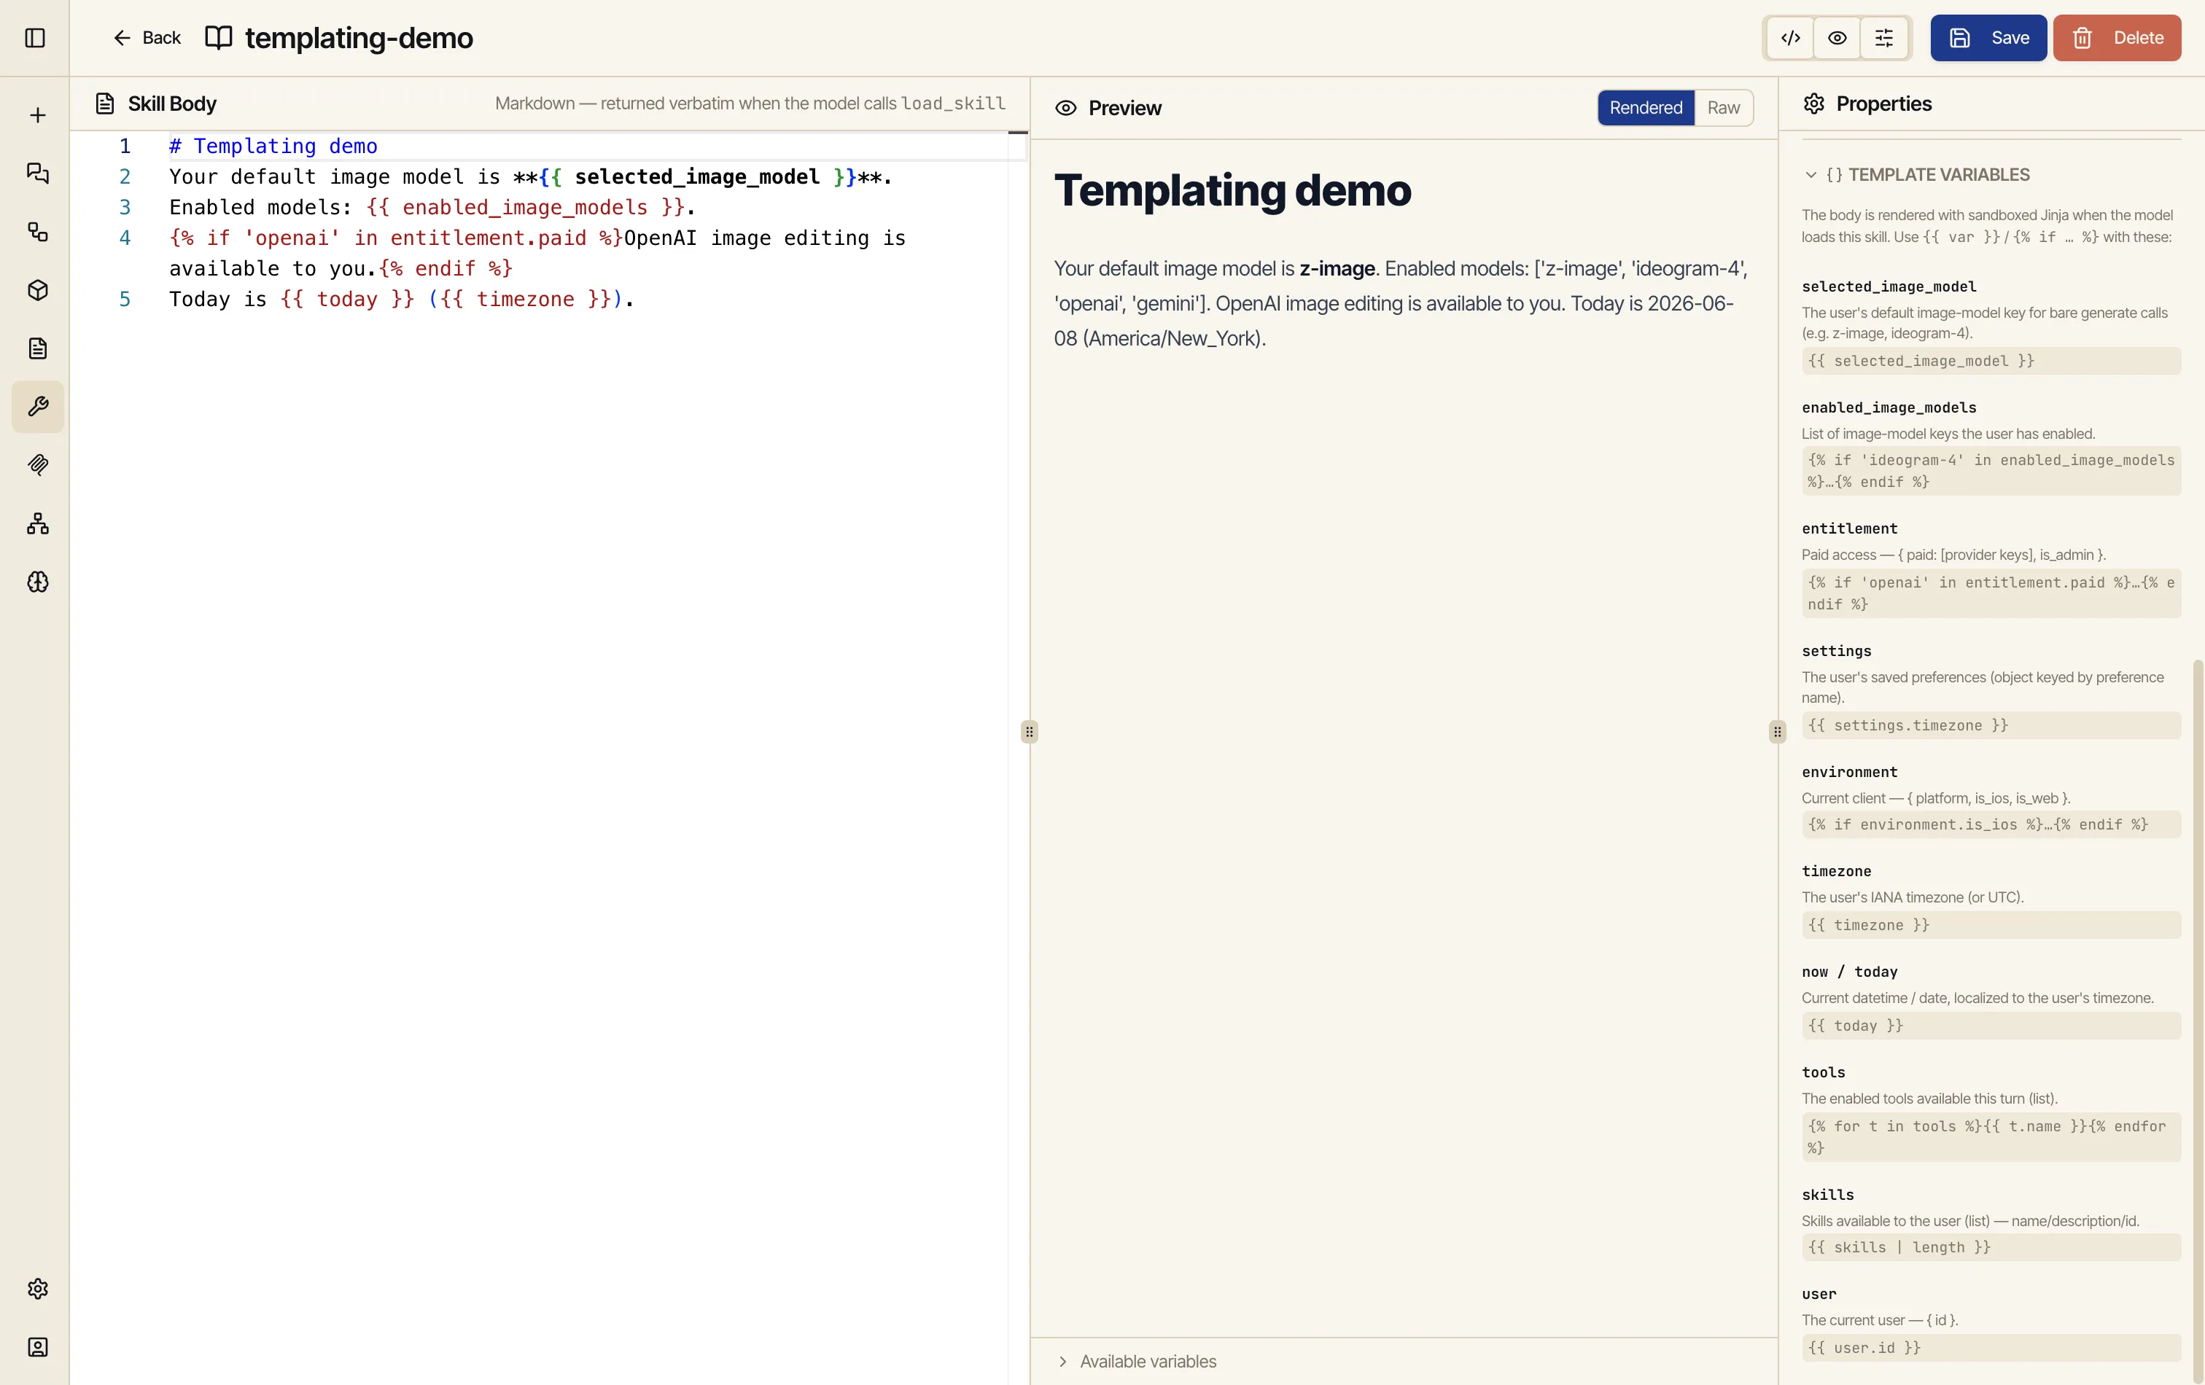The width and height of the screenshot is (2205, 1385).
Task: Click the plus icon in sidebar
Action: 37,114
